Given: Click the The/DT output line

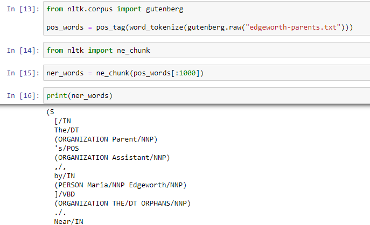Looking at the screenshot, I should click(66, 130).
